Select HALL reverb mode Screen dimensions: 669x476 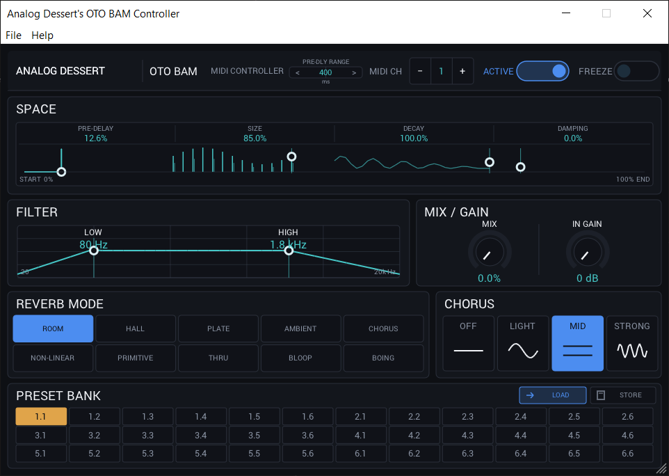pos(135,328)
